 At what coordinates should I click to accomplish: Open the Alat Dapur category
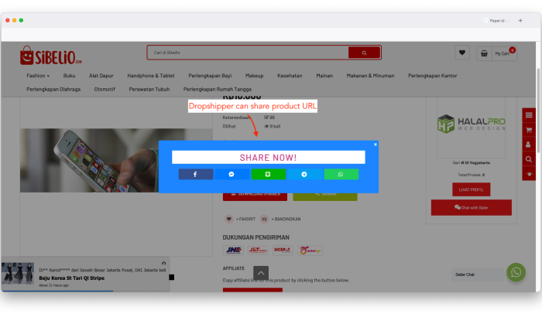pyautogui.click(x=101, y=76)
